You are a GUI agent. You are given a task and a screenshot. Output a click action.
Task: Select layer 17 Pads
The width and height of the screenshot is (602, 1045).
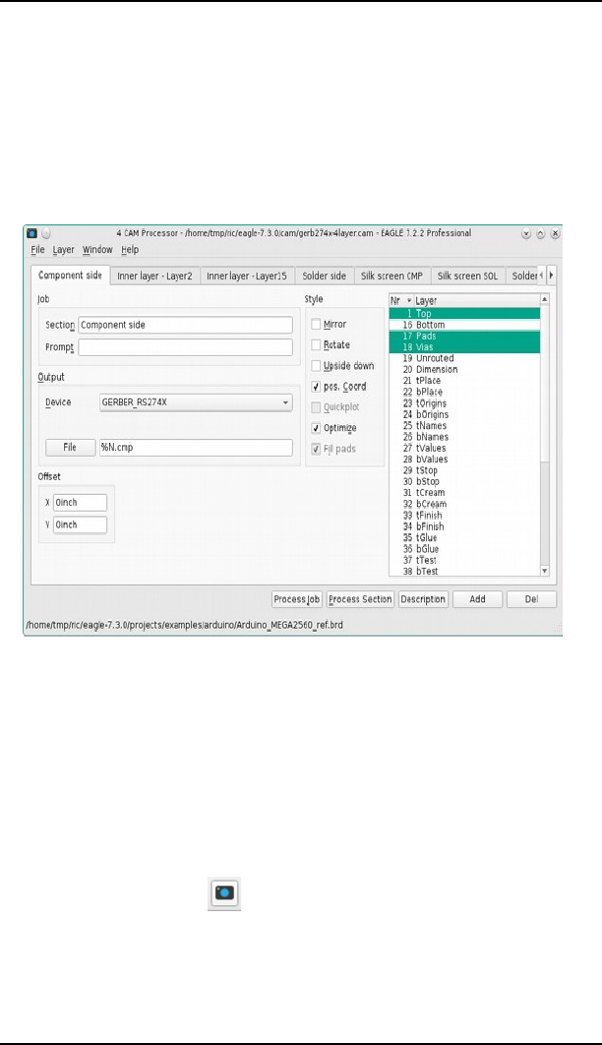(465, 336)
